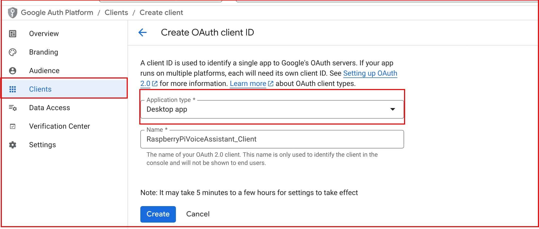Click the Clients grid icon
The width and height of the screenshot is (539, 229).
point(13,89)
